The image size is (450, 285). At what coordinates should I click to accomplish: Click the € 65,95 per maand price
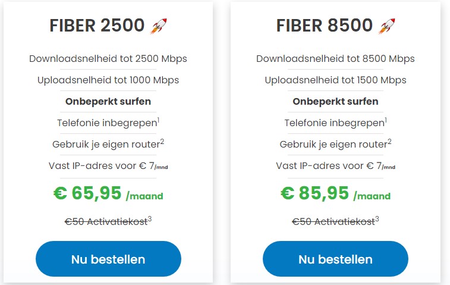coord(108,193)
